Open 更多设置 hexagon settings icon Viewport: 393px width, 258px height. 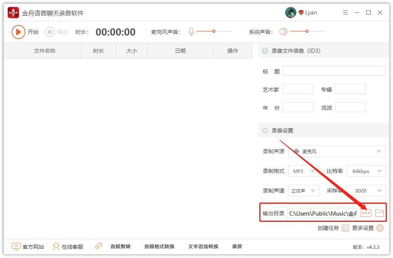click(x=380, y=228)
